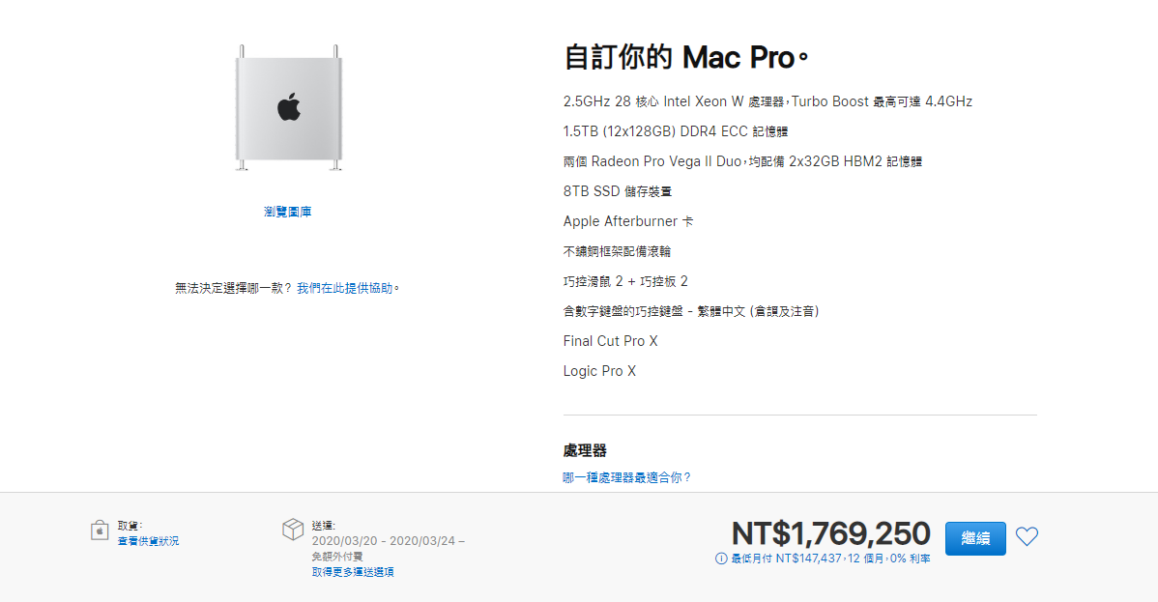Click the delivery box icon beside 送達
Viewport: 1158px width, 602px height.
[293, 529]
